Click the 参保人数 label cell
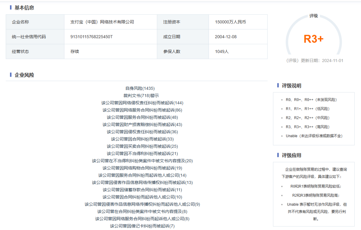The height and width of the screenshot is (230, 361). [183, 52]
